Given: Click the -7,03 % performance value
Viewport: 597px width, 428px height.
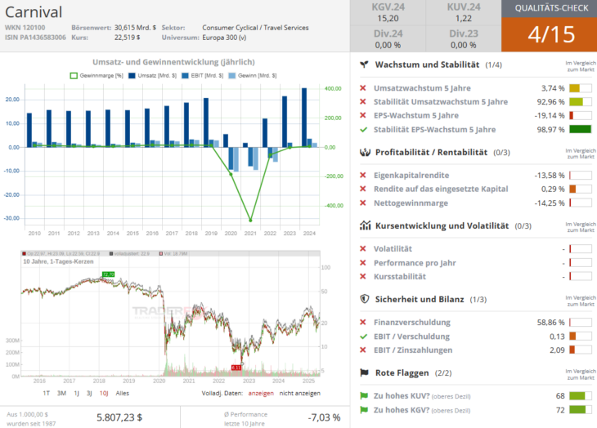Looking at the screenshot, I should pos(324,417).
